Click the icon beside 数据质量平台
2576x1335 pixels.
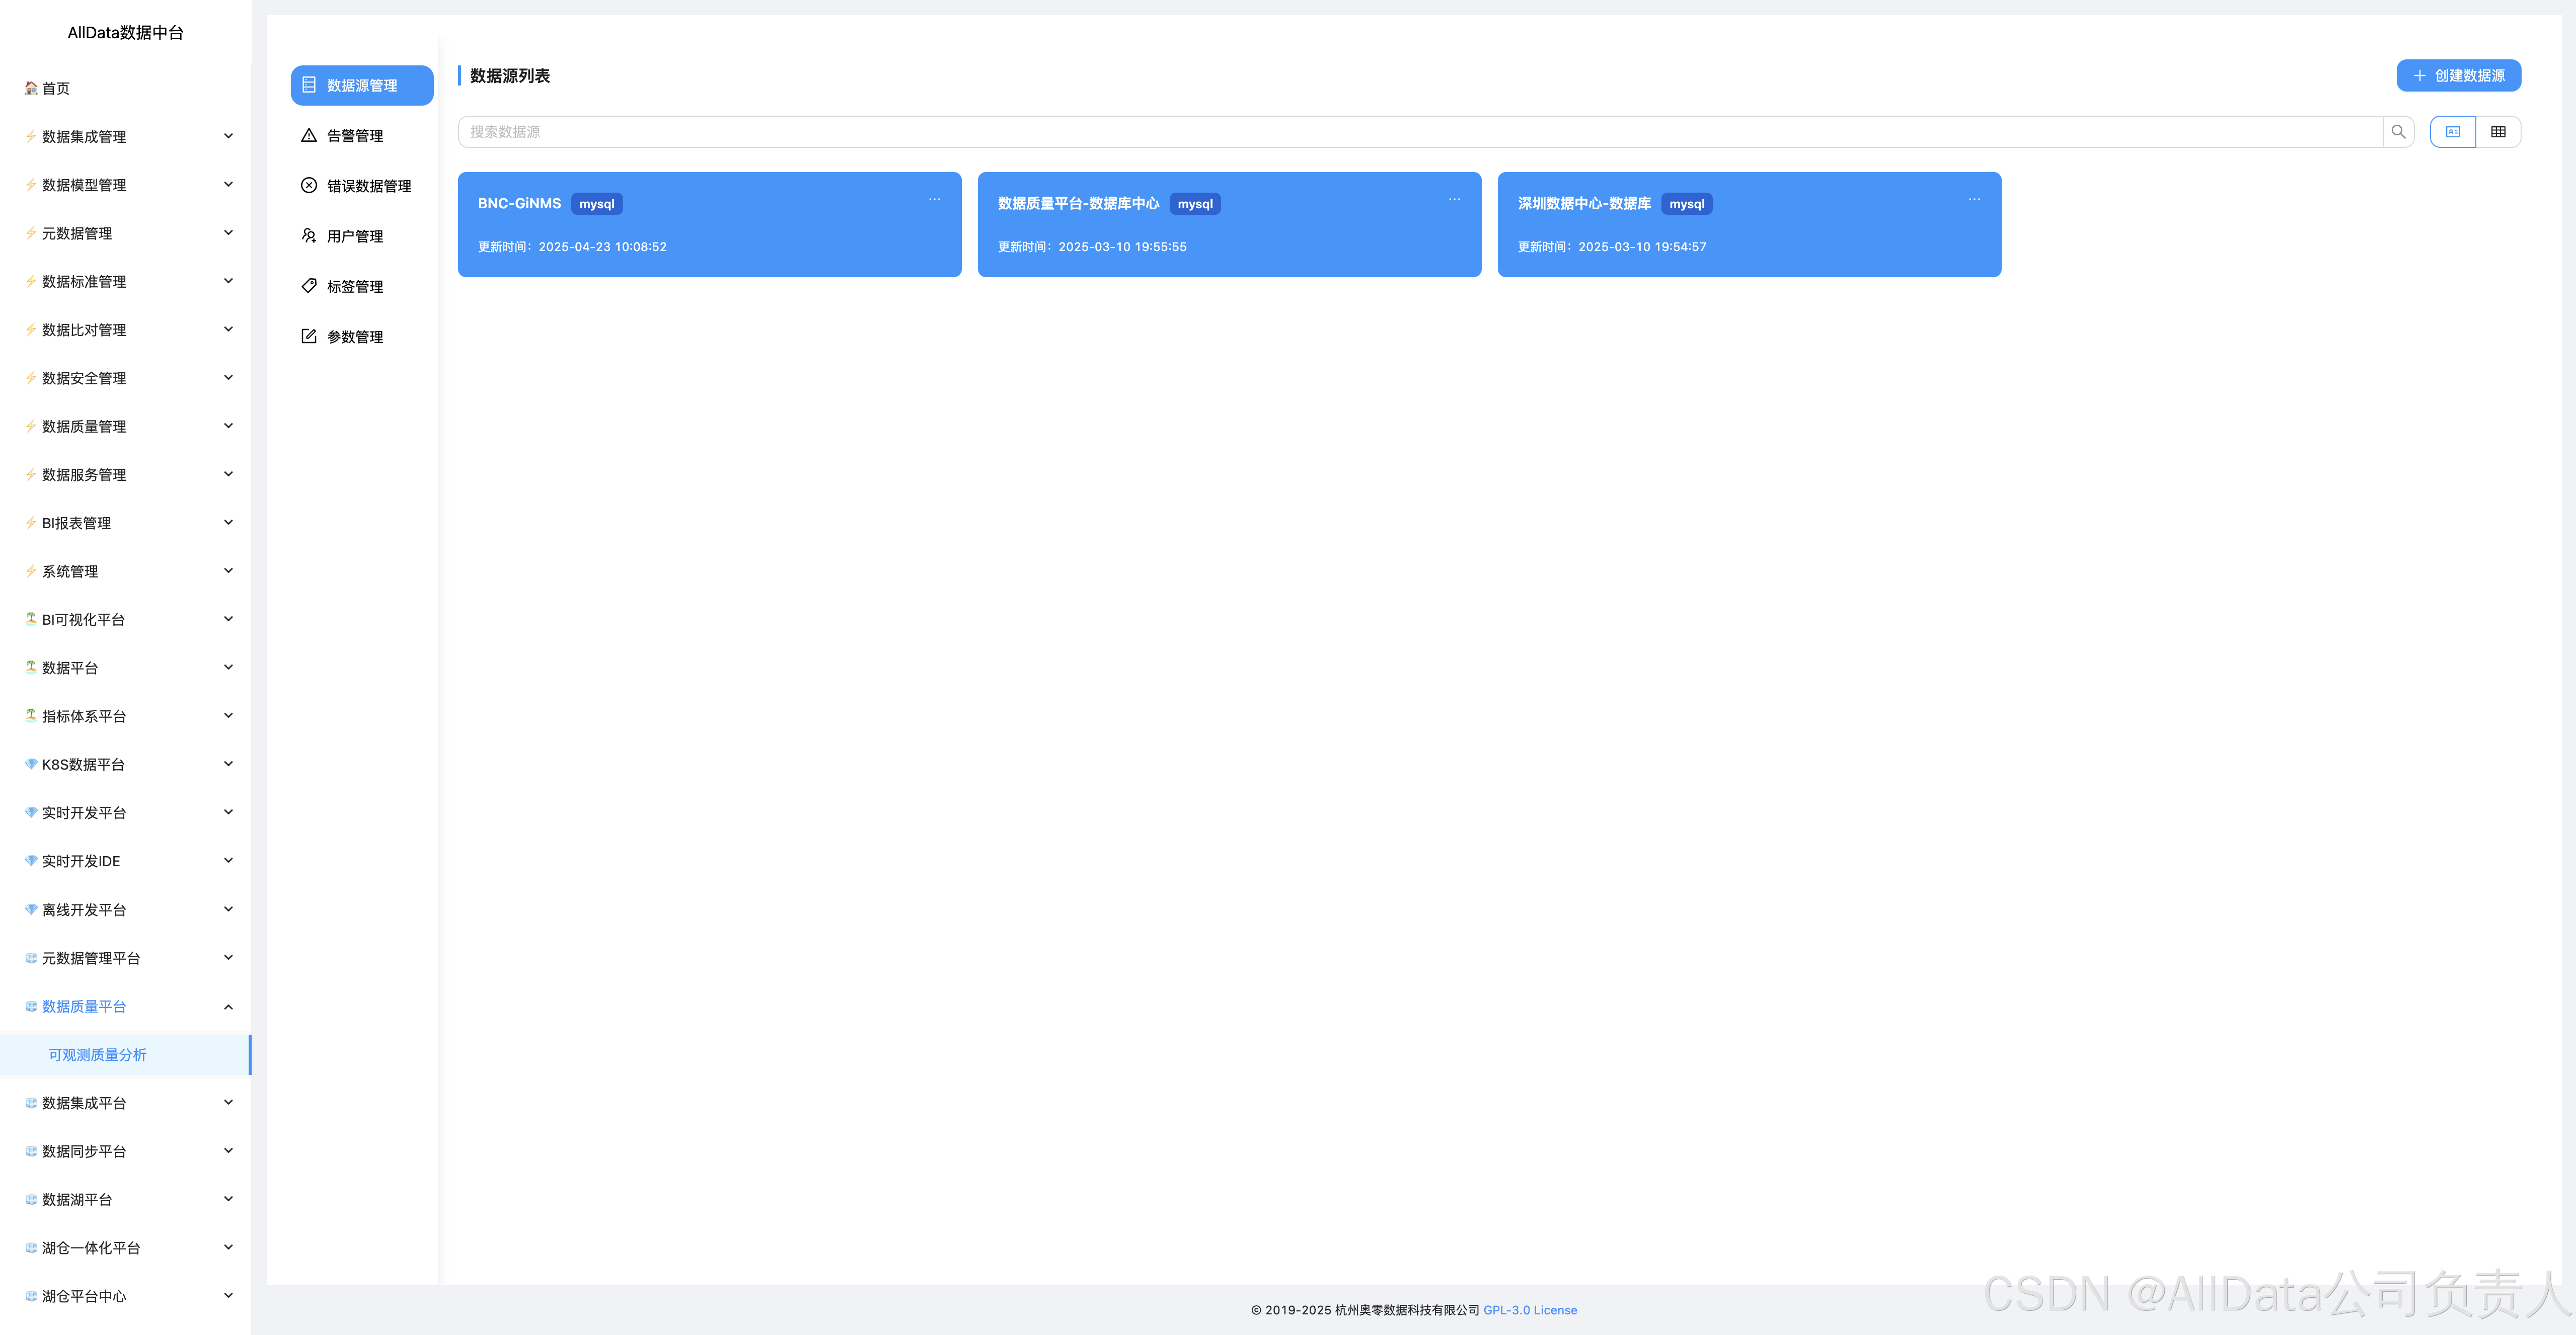click(31, 1006)
